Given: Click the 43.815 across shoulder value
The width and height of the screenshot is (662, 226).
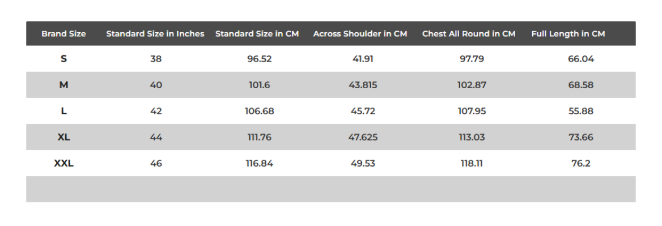Looking at the screenshot, I should 363,85.
